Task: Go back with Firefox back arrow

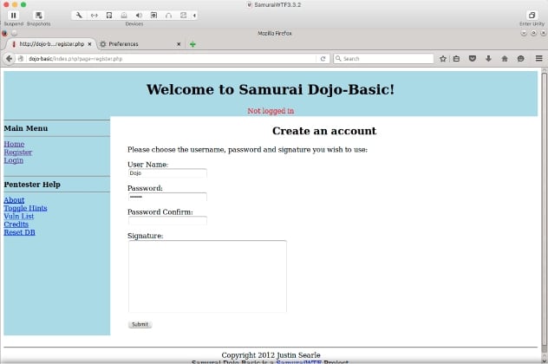Action: (x=9, y=59)
